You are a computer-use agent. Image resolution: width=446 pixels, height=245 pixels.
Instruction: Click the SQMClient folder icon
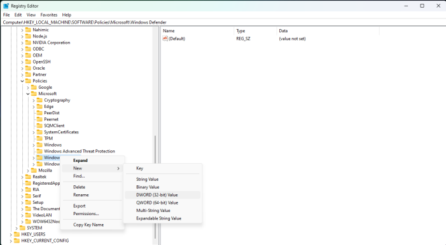[x=39, y=126]
